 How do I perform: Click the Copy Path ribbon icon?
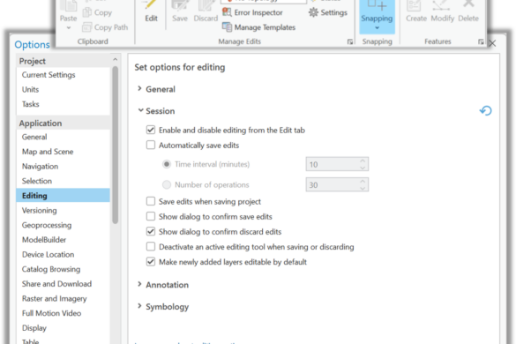(86, 27)
